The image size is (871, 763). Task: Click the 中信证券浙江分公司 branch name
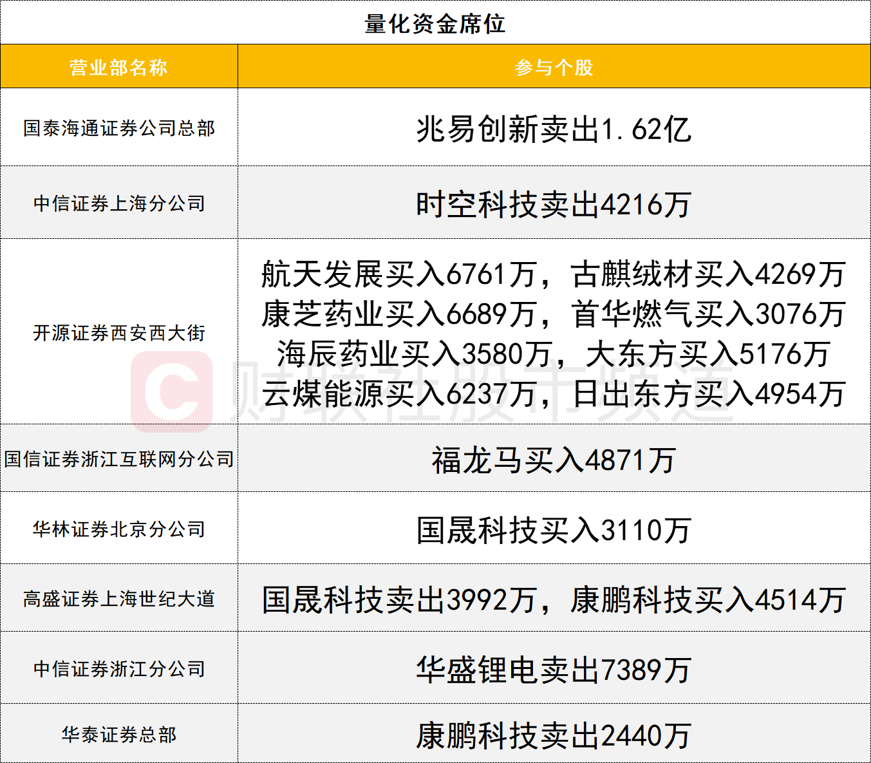pos(119,669)
